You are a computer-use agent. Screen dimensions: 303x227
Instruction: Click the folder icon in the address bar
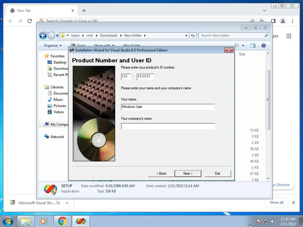coord(63,35)
